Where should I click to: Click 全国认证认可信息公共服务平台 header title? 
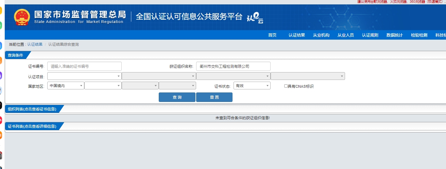point(189,17)
